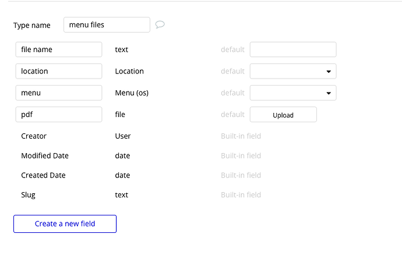Click the 'Location' field type label

click(129, 71)
